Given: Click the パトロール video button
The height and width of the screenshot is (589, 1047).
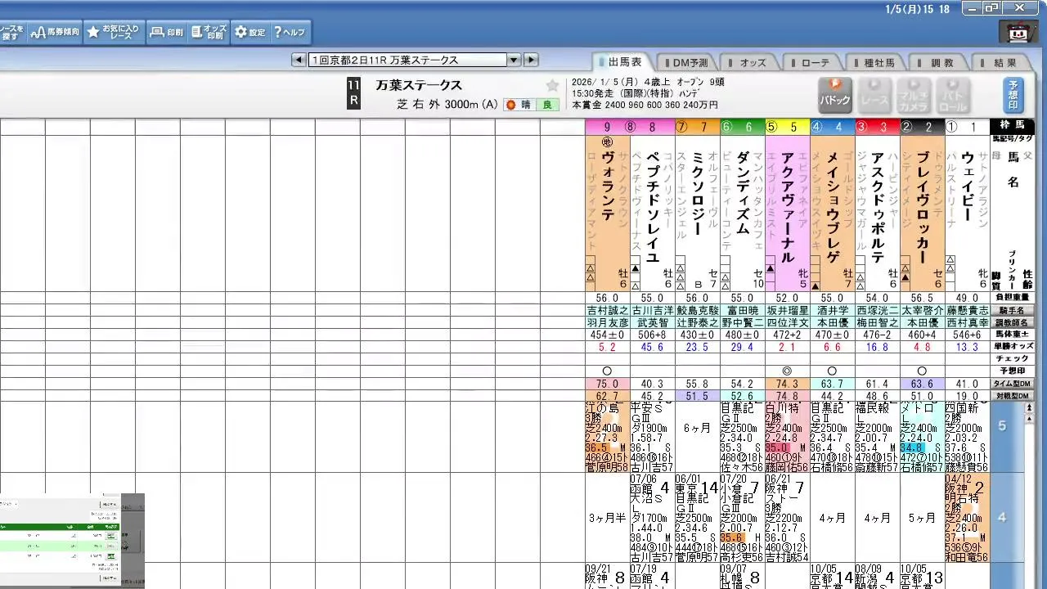Looking at the screenshot, I should click(x=952, y=95).
